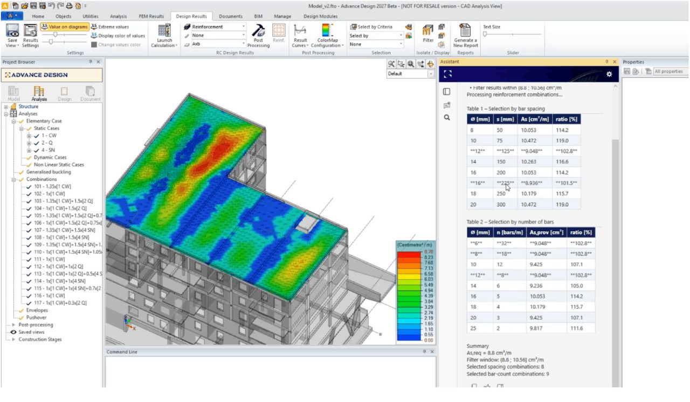Click the Assistant settings gear icon
Viewport: 690px width, 402px height.
pos(609,74)
